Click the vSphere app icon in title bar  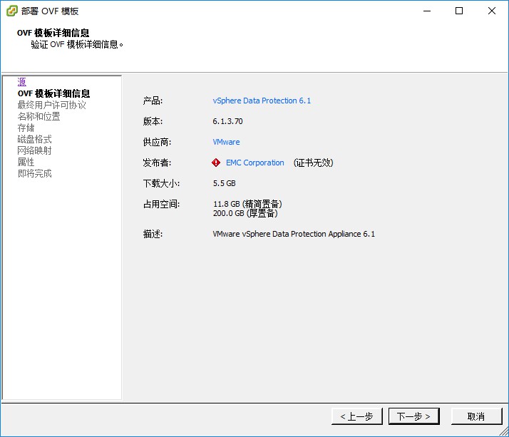point(11,11)
